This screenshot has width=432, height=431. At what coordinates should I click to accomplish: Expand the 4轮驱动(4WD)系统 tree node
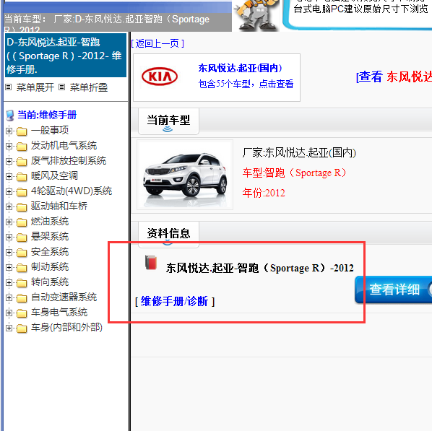point(9,191)
